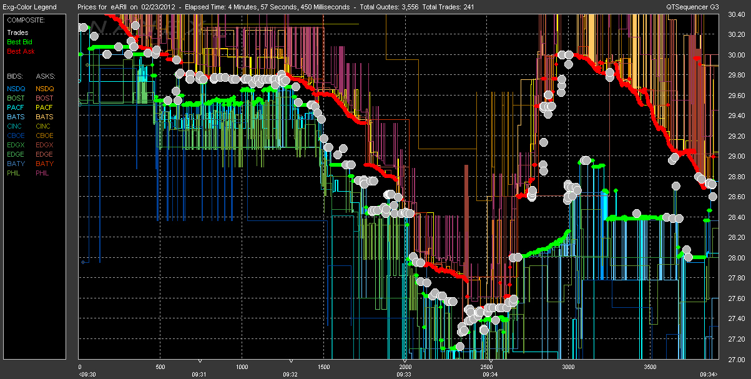Choose PHIL in the BIDS column

point(15,173)
